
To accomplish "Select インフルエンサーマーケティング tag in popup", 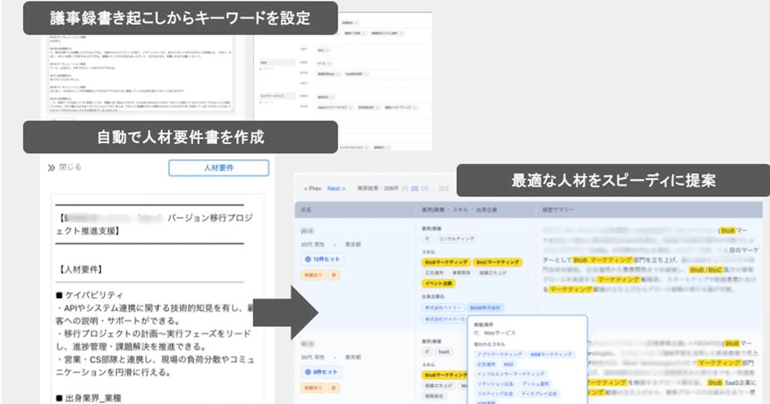I will (x=510, y=373).
